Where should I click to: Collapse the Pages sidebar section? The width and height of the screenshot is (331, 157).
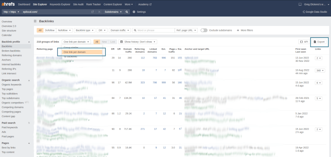point(29,143)
